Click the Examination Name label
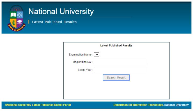Viewport: 193px width, 111px height. click(81, 55)
